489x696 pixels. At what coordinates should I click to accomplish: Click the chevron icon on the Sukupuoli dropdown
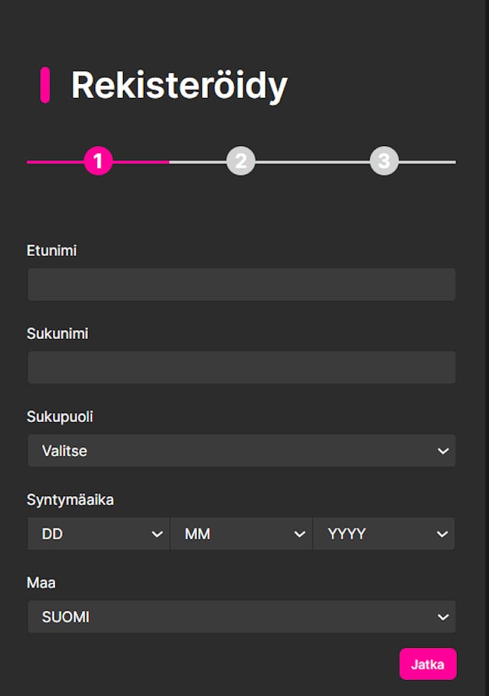[x=443, y=451]
